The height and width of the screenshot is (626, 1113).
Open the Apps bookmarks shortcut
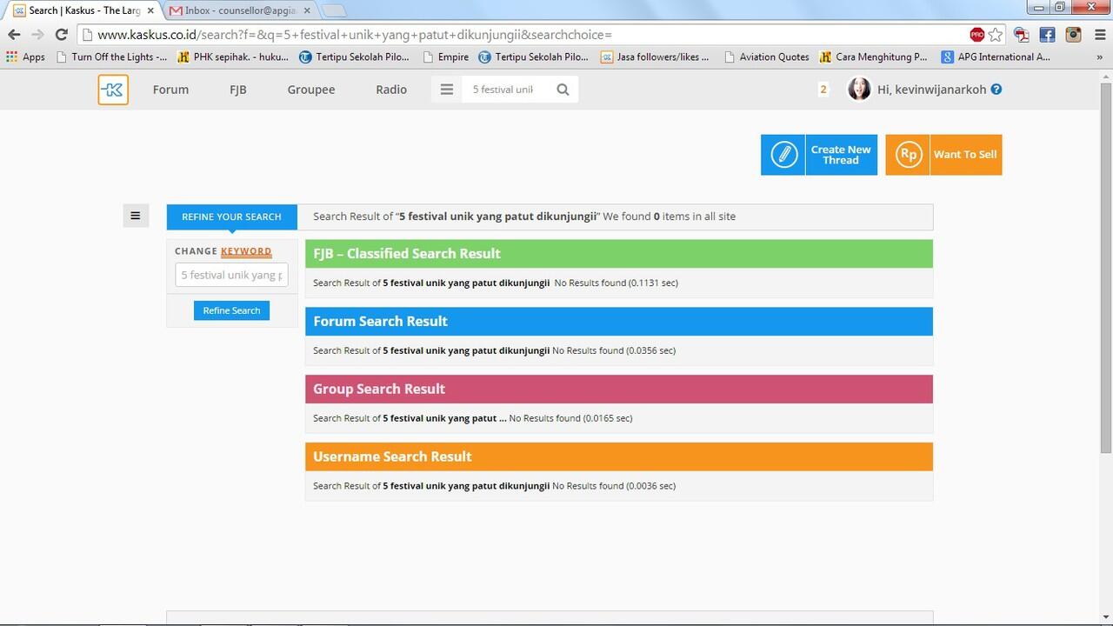pyautogui.click(x=25, y=57)
